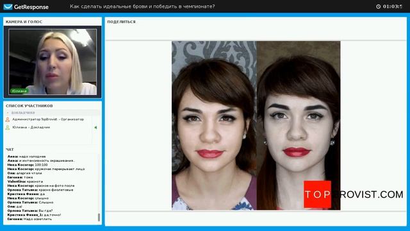410x231 pixels.
Task: Click the Юлиана presenter avatar icon
Action: (x=8, y=127)
